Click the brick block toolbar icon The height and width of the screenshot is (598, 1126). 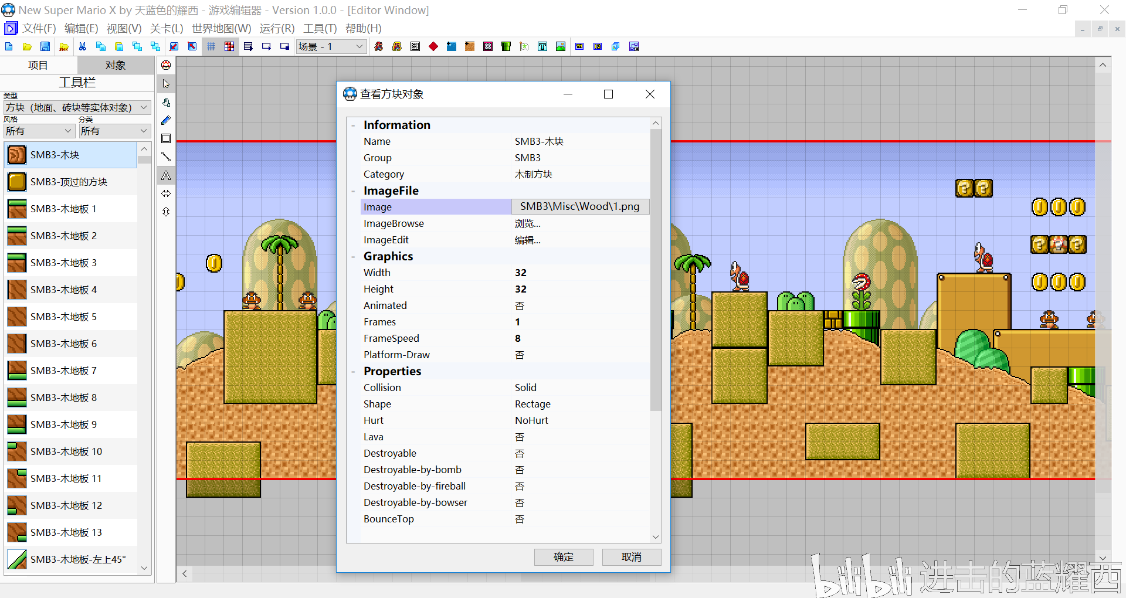point(470,47)
